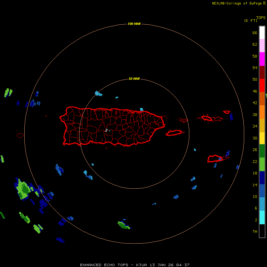Image resolution: width=267 pixels, height=267 pixels.
Task: Click the 6 legend value
Action: point(256,208)
